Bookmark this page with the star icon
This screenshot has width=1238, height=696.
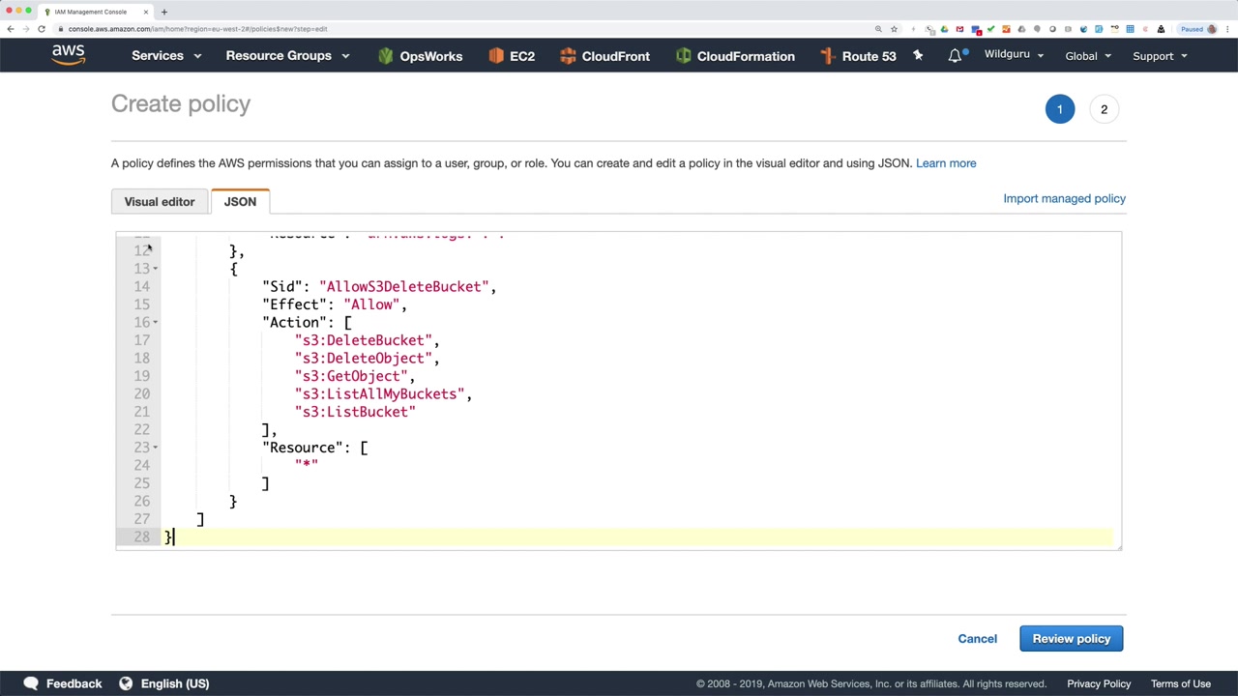[894, 29]
